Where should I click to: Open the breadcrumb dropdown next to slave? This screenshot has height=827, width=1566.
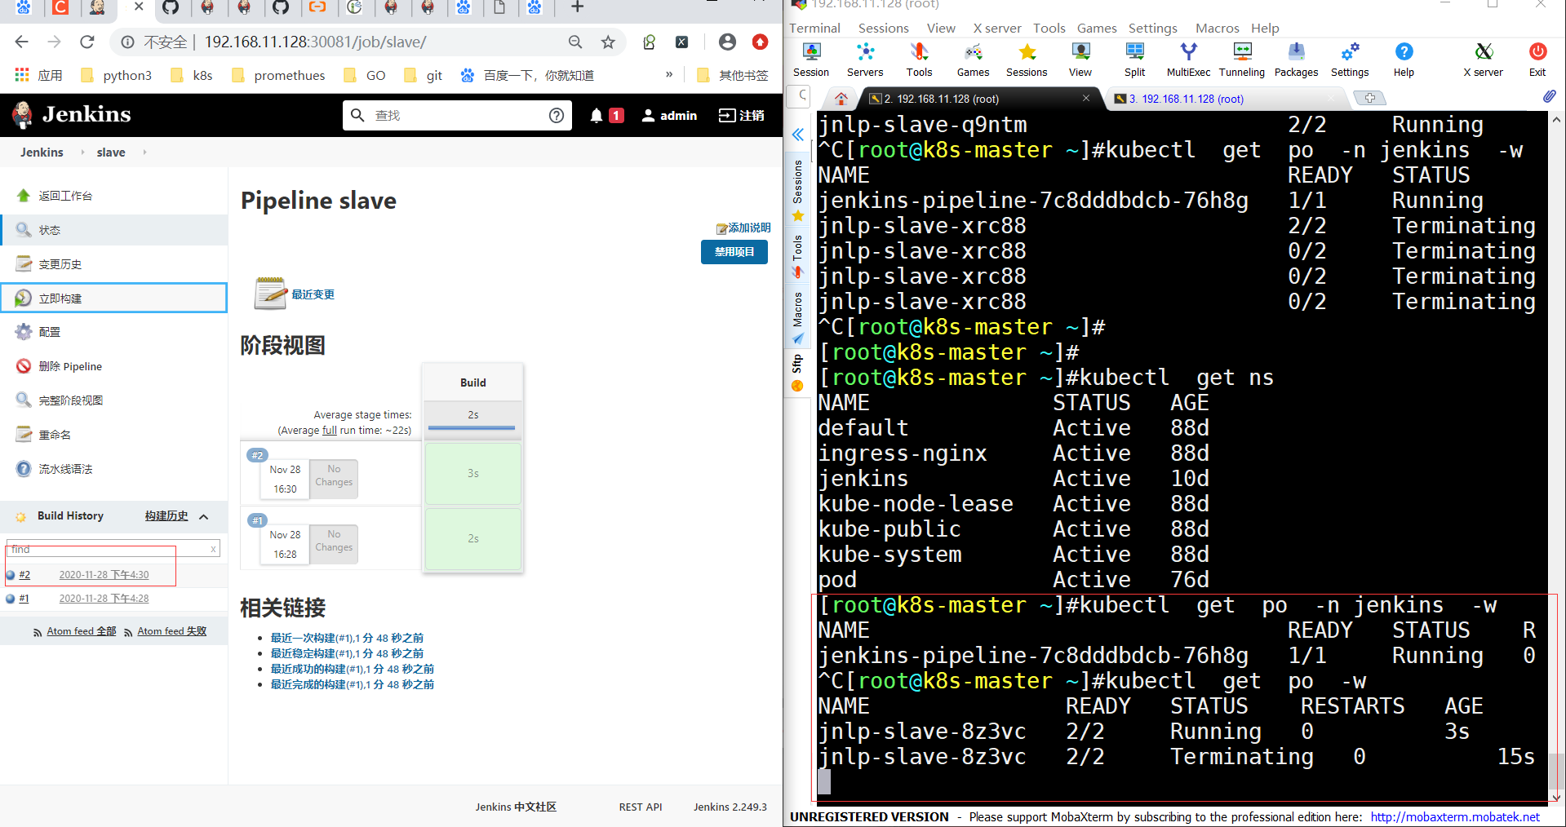click(144, 152)
